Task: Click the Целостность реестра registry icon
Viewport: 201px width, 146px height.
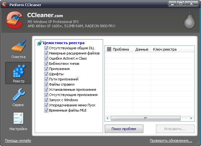Action: click(40, 43)
